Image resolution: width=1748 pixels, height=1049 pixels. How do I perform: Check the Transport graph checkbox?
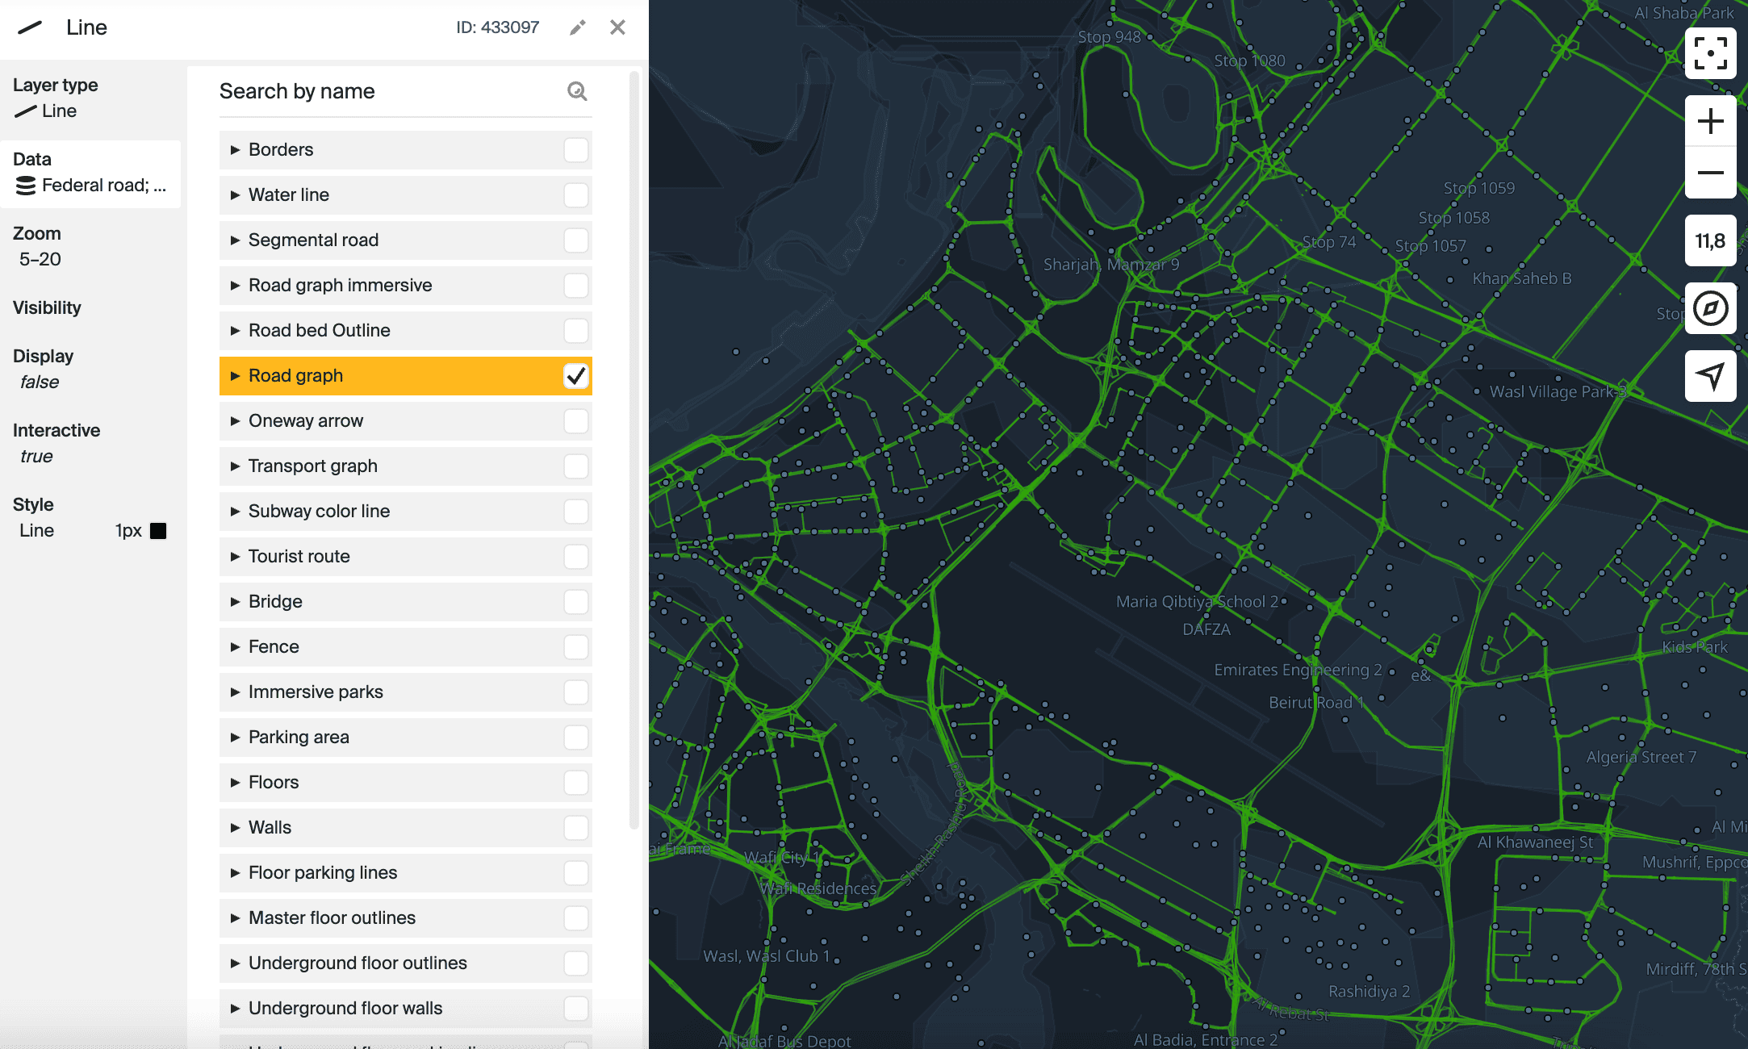click(575, 466)
